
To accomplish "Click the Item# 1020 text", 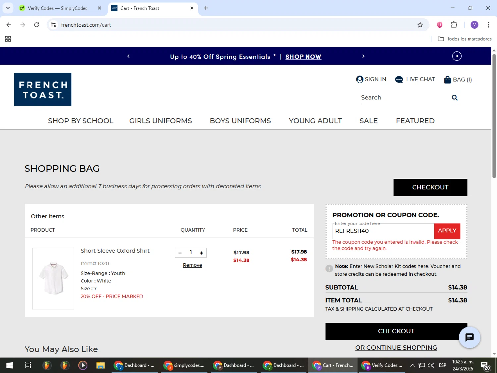I will point(95,264).
